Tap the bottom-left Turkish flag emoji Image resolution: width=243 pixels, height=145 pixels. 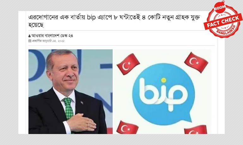(127, 127)
